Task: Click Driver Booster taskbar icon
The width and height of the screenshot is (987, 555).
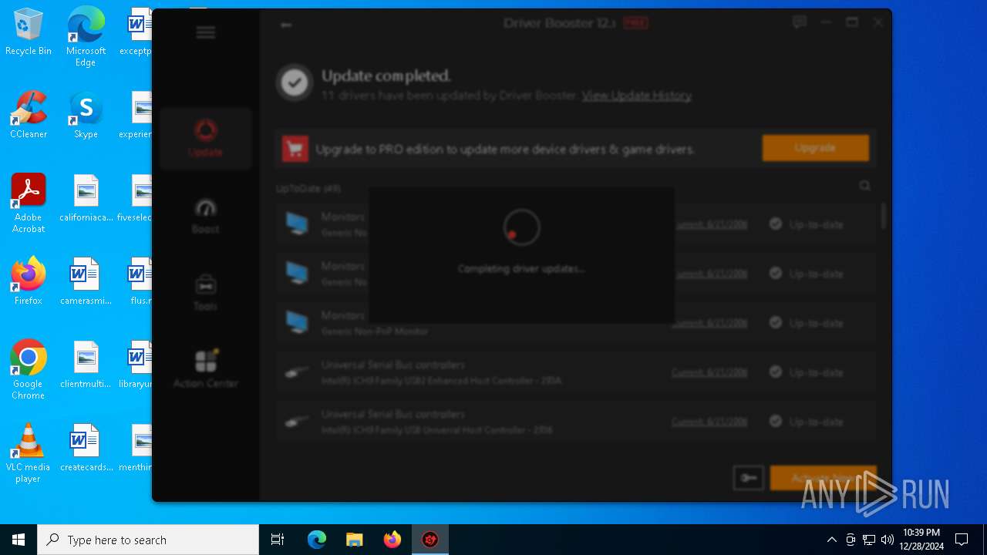Action: point(430,540)
